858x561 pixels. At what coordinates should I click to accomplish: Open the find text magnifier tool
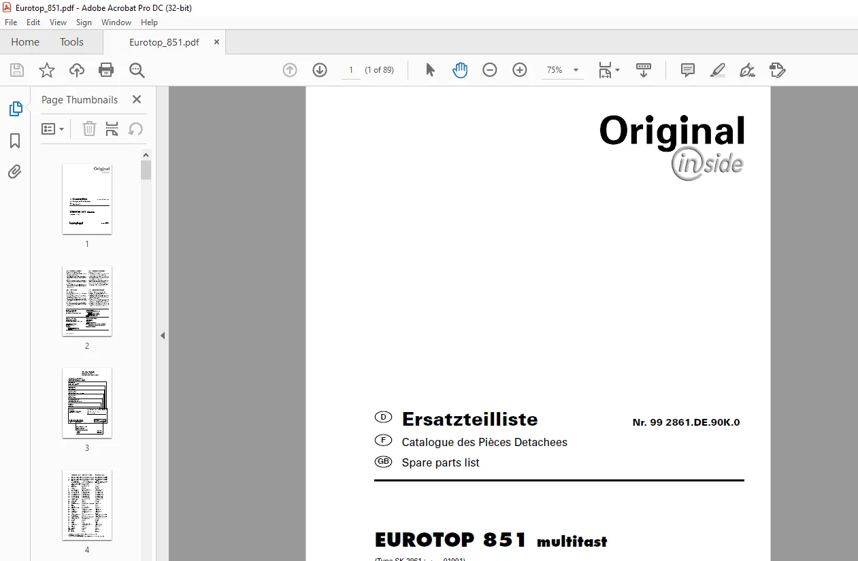tap(137, 70)
